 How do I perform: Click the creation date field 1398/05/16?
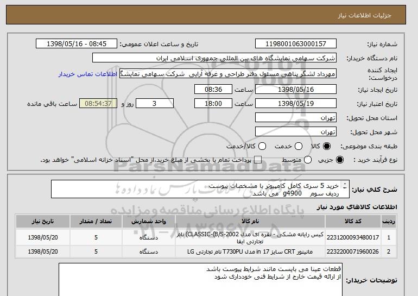296,89
